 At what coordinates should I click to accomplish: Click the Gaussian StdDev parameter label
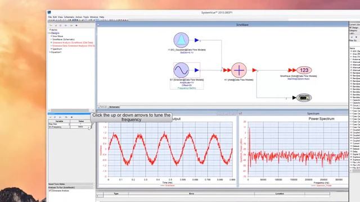187,52
